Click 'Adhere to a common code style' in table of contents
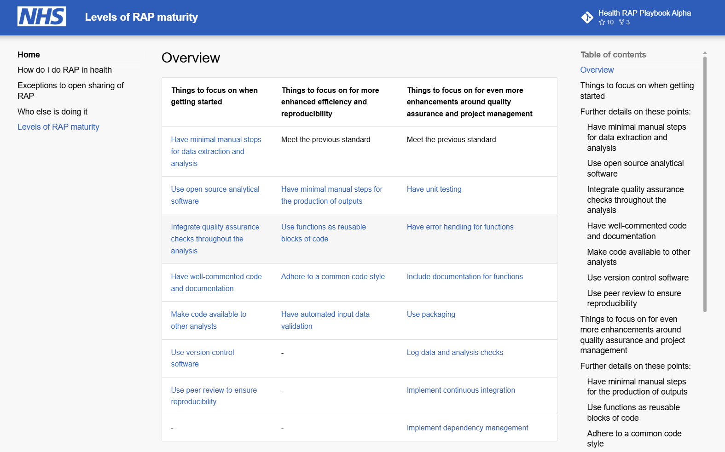 point(634,439)
